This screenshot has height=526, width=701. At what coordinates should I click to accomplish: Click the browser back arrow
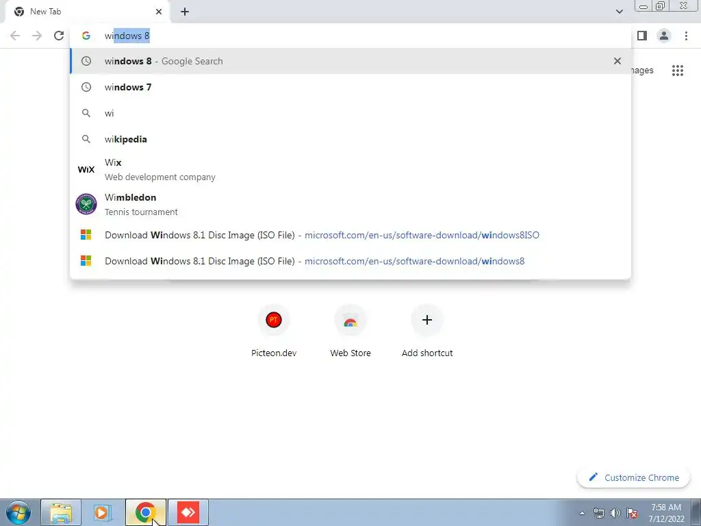[x=15, y=36]
